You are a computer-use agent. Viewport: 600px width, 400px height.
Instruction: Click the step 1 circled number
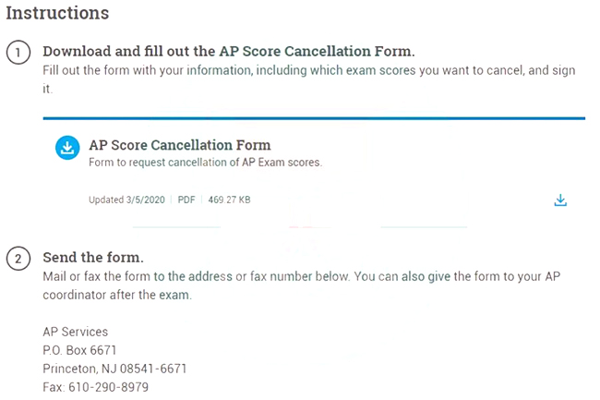click(18, 52)
